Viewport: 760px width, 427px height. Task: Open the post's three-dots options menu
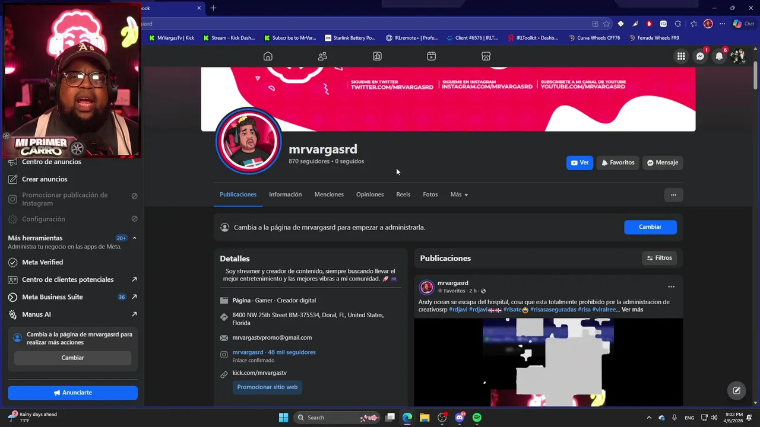coord(671,287)
